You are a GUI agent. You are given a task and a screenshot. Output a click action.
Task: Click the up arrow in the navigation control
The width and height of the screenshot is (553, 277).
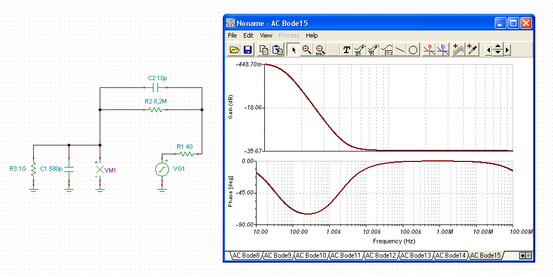(x=498, y=46)
